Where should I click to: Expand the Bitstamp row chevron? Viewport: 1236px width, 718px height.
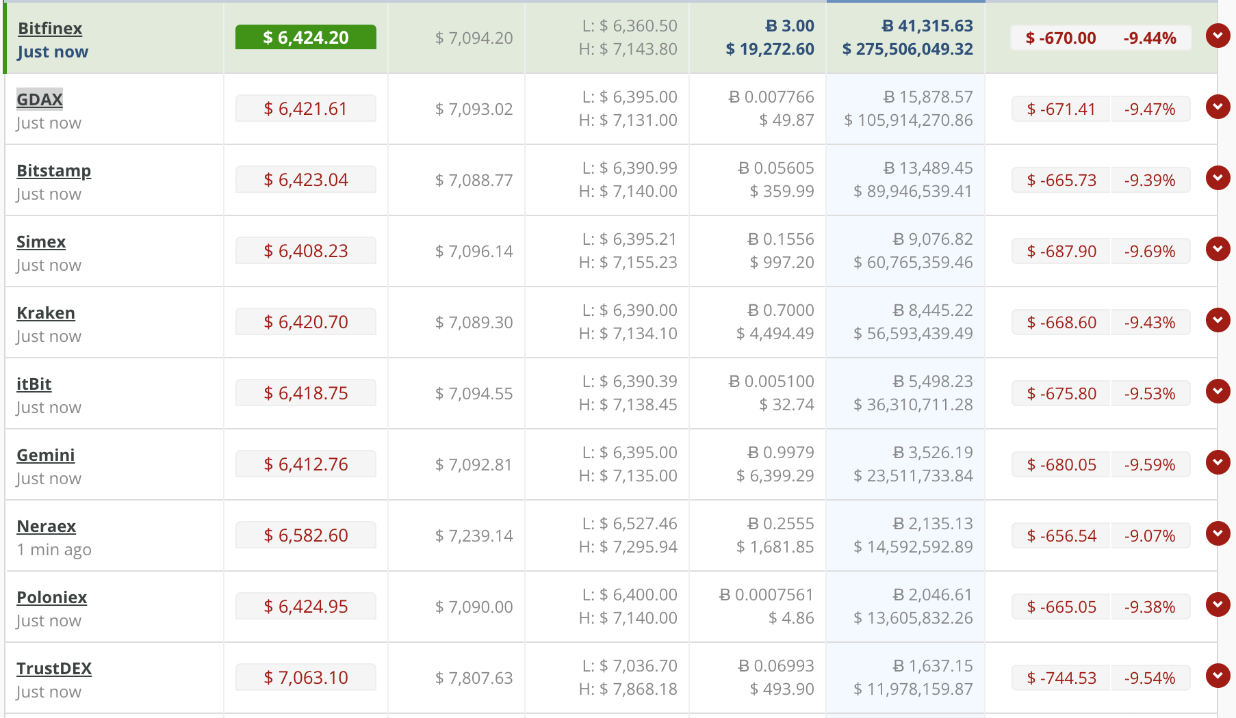tap(1218, 178)
